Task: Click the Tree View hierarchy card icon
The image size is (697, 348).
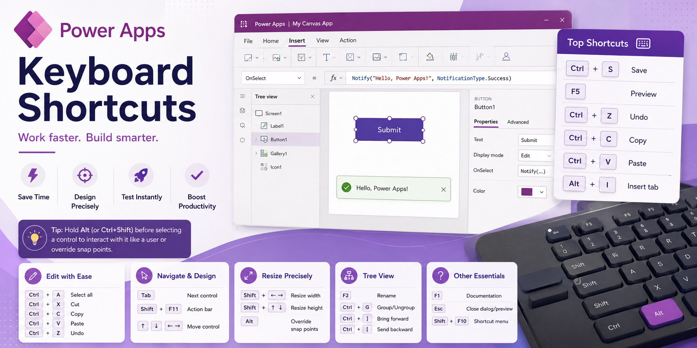Action: tap(349, 276)
